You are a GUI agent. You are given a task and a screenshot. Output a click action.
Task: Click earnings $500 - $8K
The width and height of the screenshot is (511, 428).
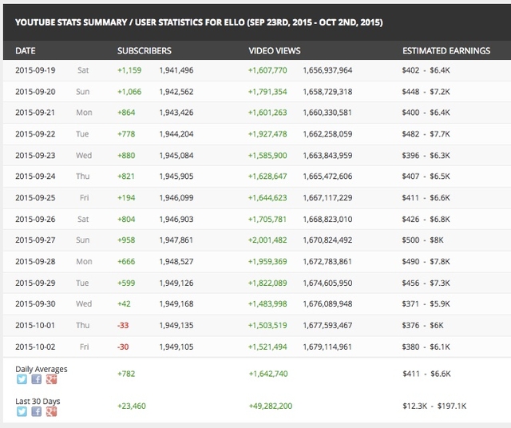click(422, 240)
